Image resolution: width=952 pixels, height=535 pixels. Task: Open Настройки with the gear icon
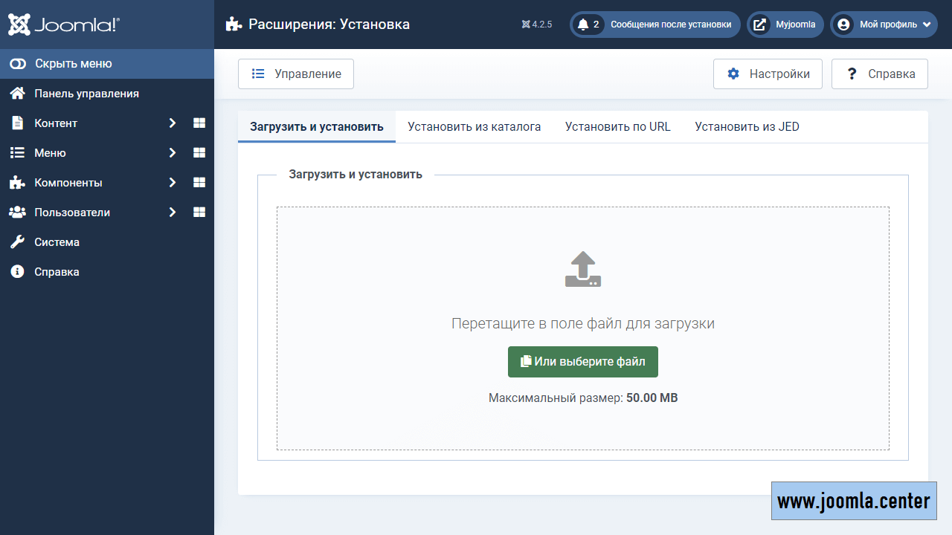pos(768,74)
